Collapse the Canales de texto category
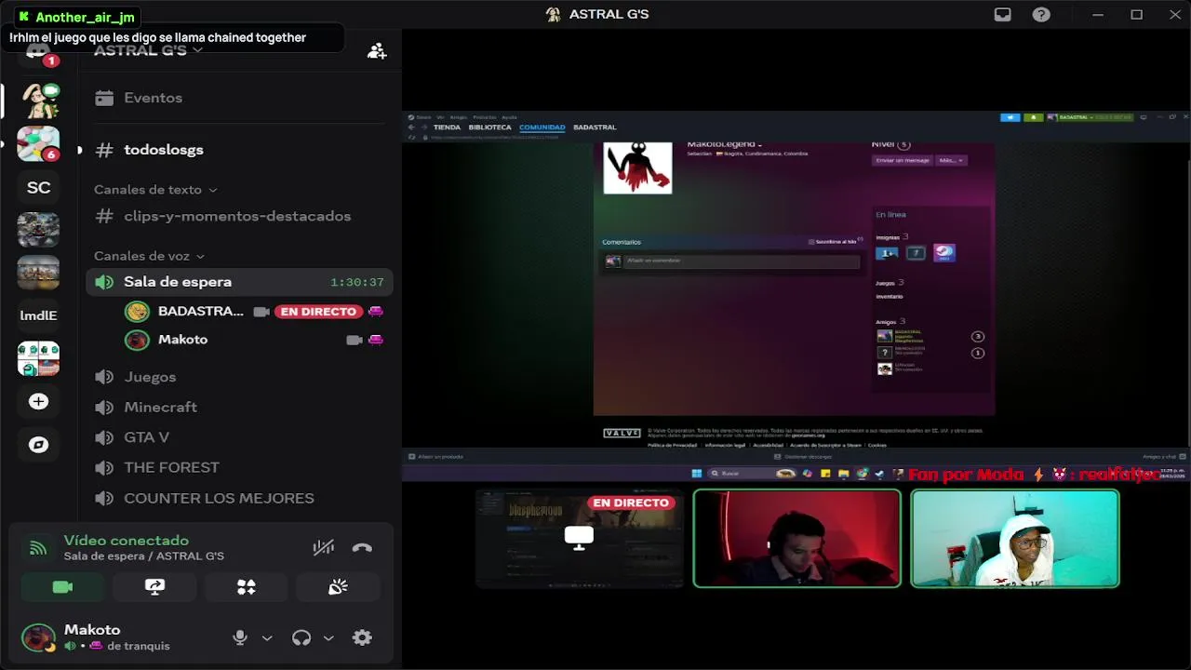Screen dimensions: 1191x670 click(x=155, y=190)
